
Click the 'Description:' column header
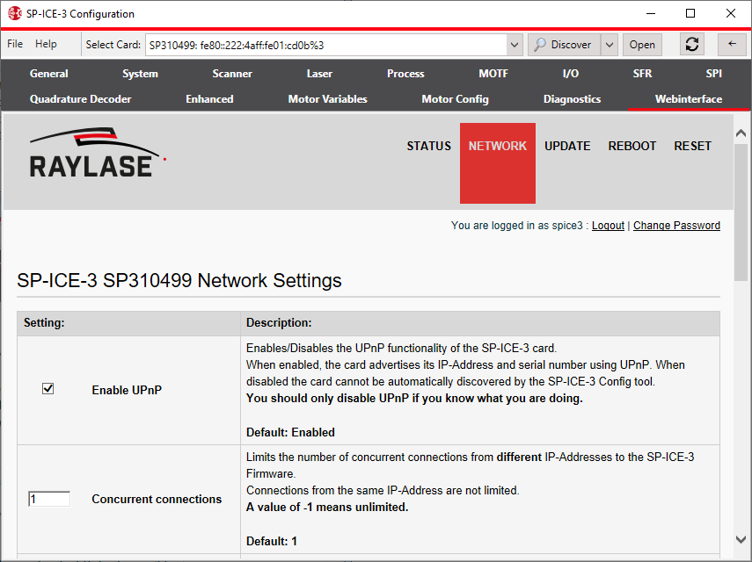click(279, 322)
